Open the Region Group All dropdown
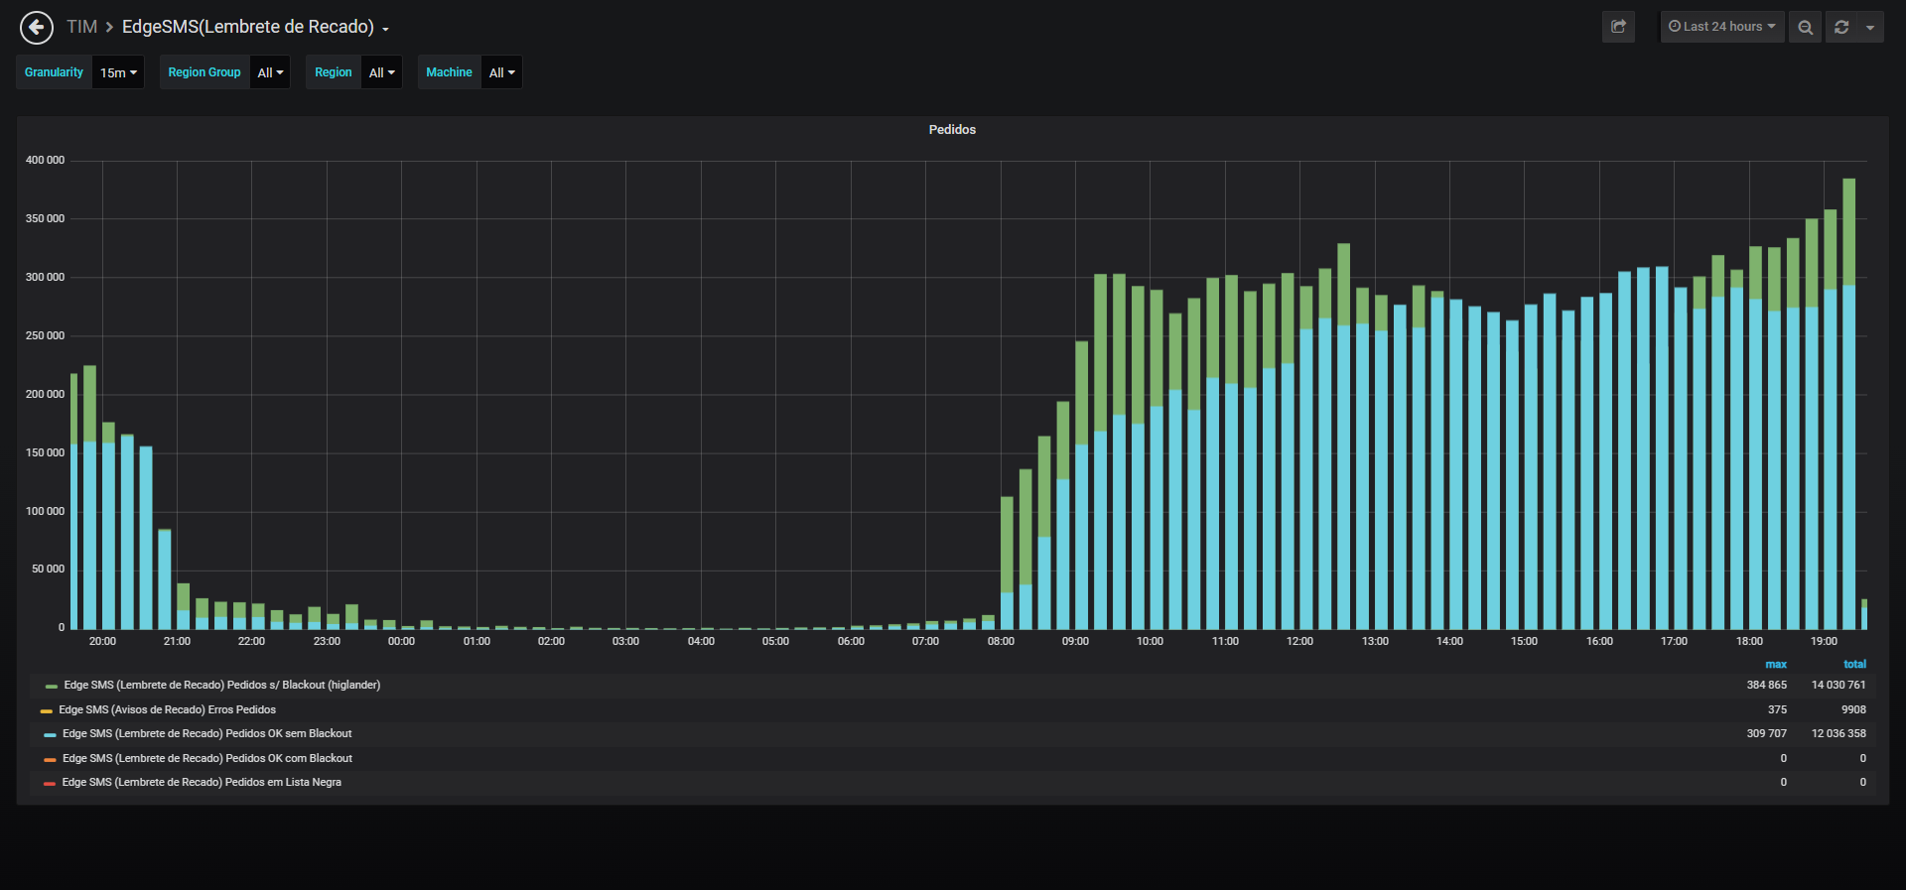1906x890 pixels. pos(270,72)
